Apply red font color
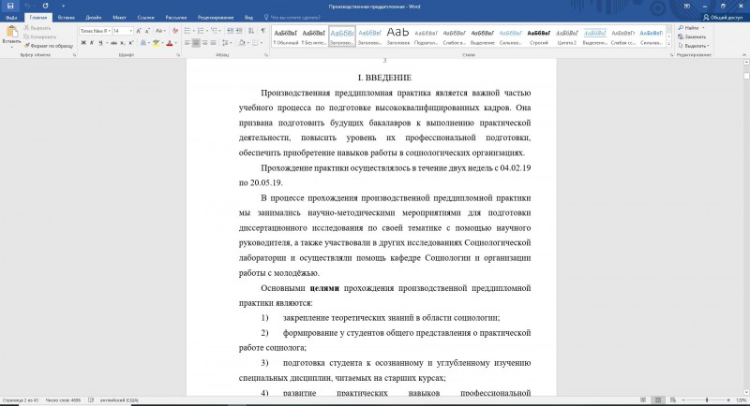This screenshot has width=750, height=406. [170, 43]
